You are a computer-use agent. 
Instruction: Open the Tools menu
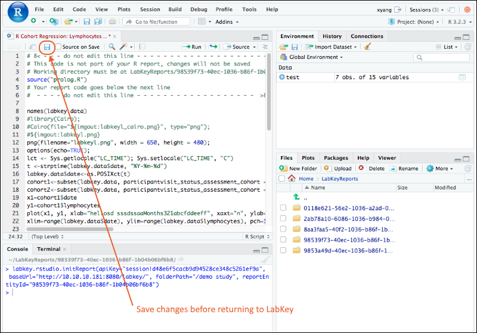click(x=249, y=10)
